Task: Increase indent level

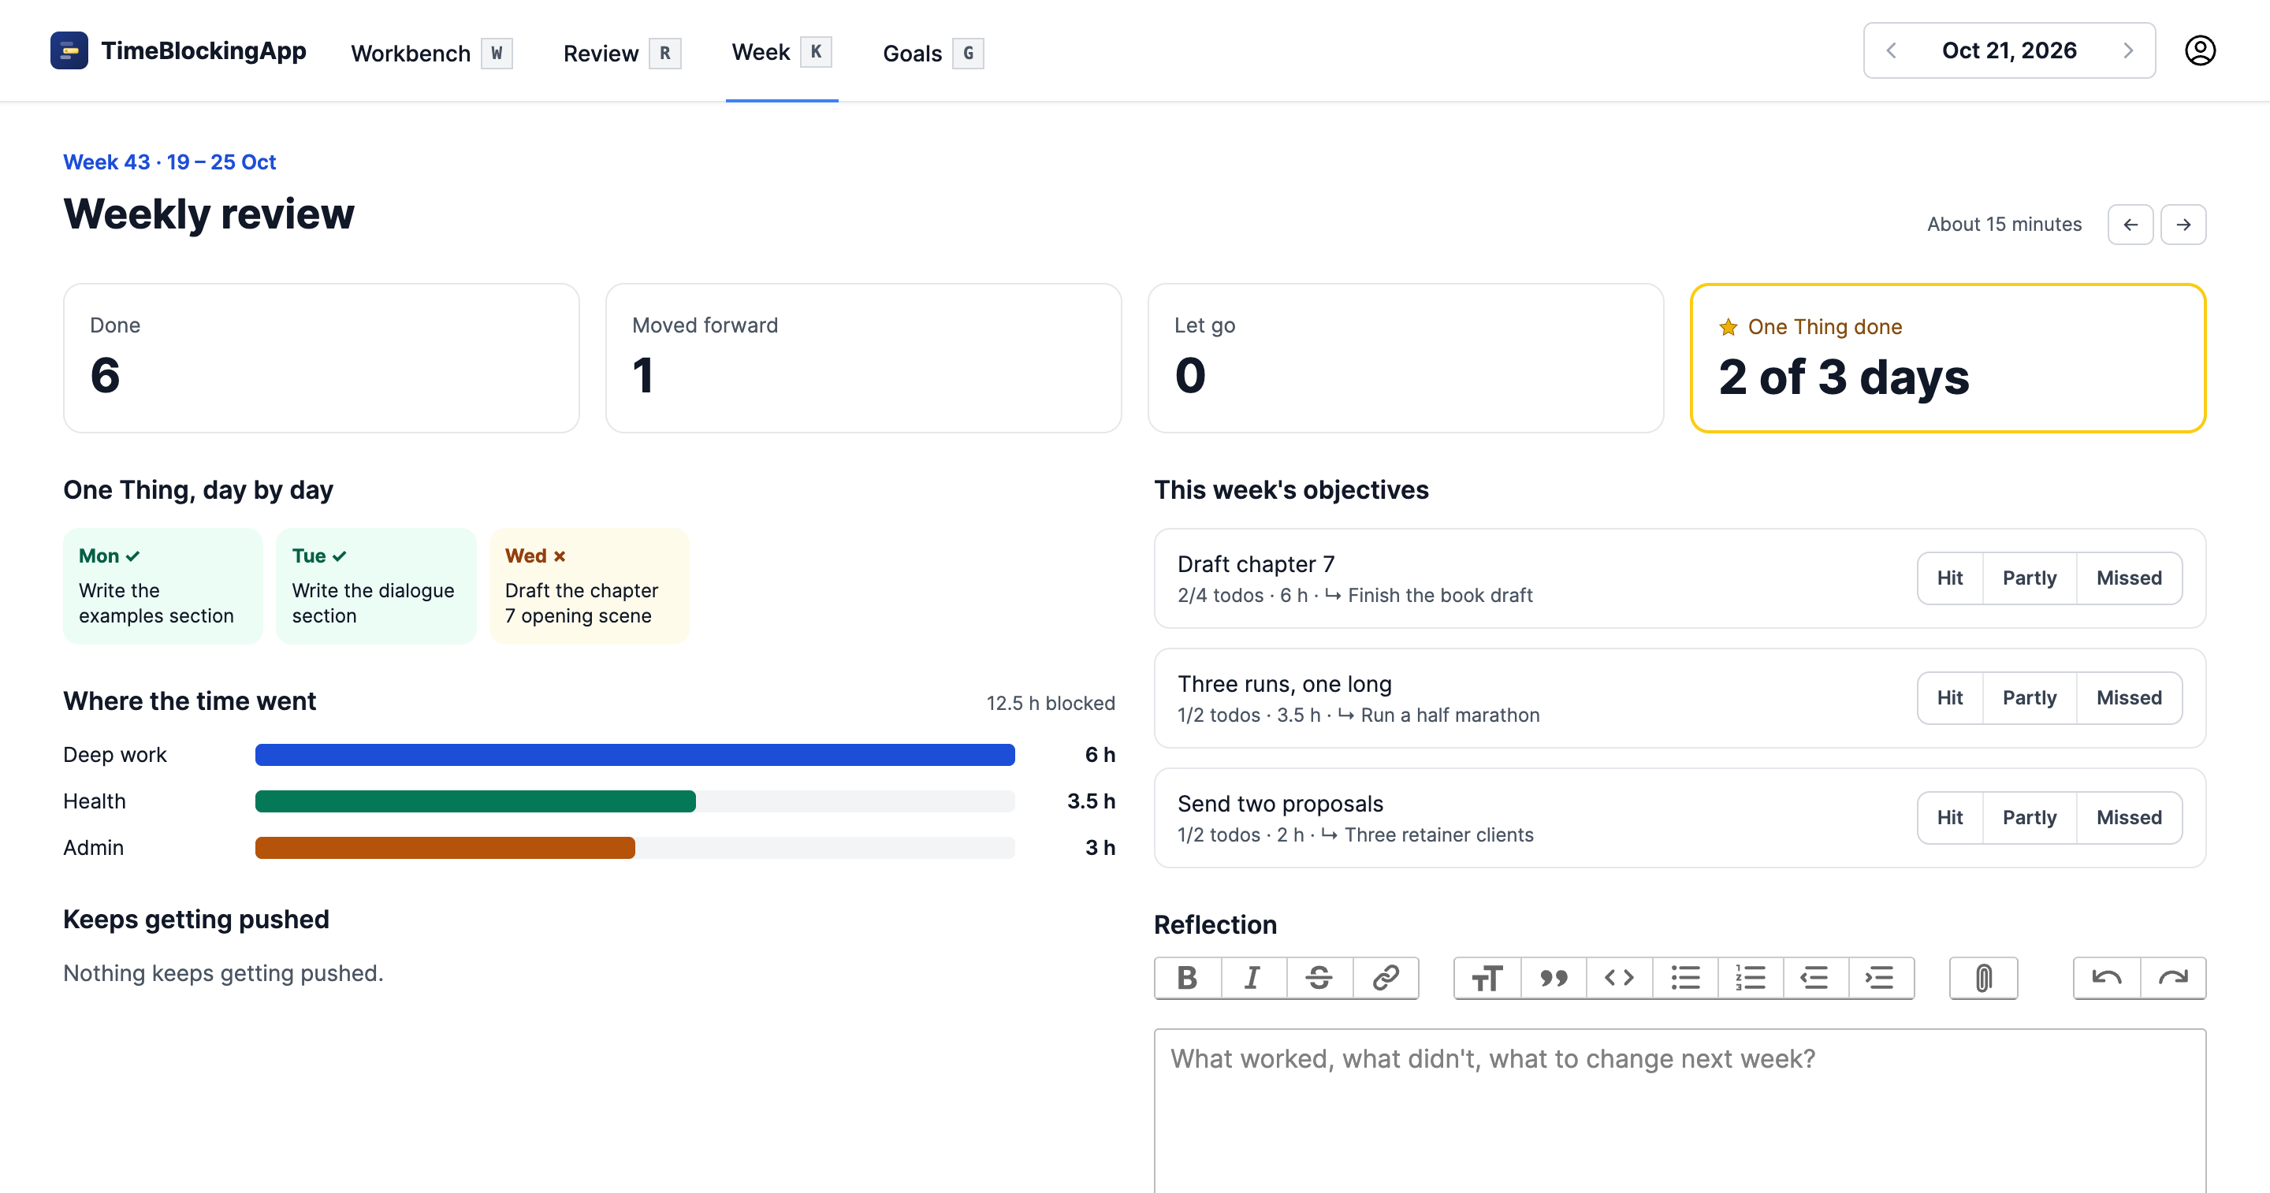Action: coord(1881,978)
